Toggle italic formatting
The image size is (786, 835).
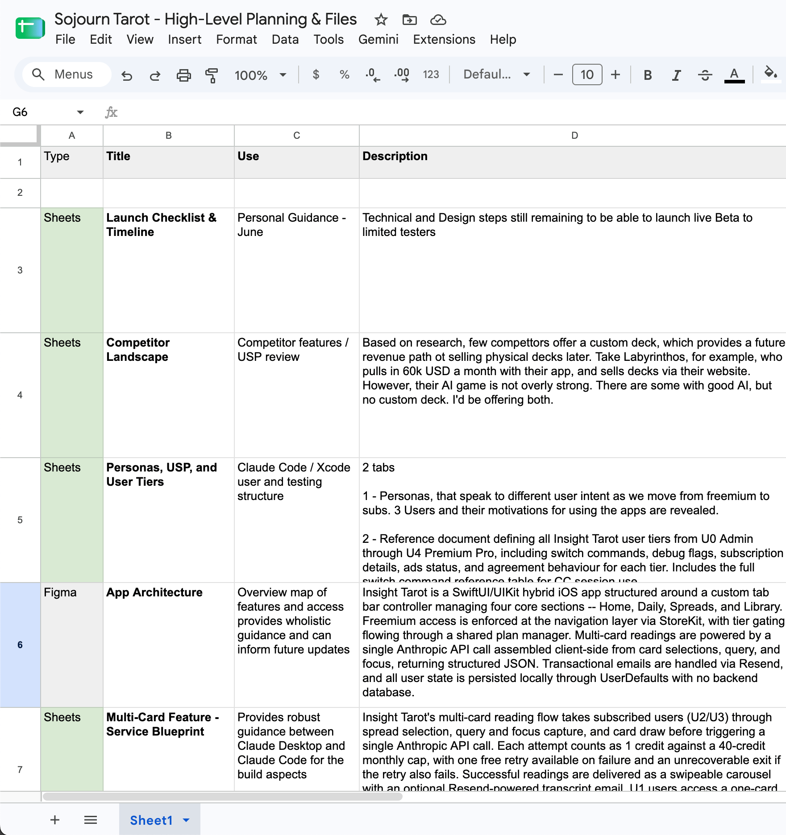coord(676,75)
